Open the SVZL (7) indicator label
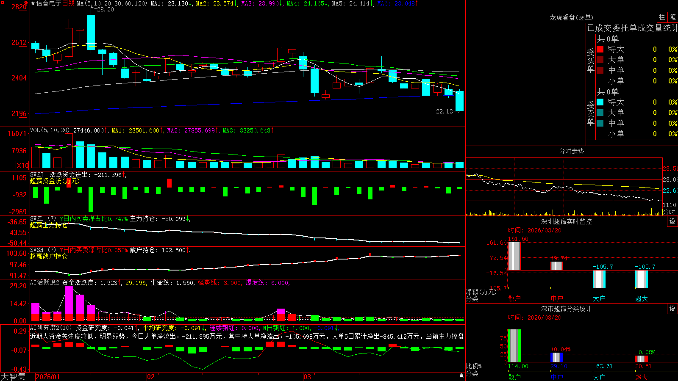Image resolution: width=678 pixels, height=381 pixels. 43,219
